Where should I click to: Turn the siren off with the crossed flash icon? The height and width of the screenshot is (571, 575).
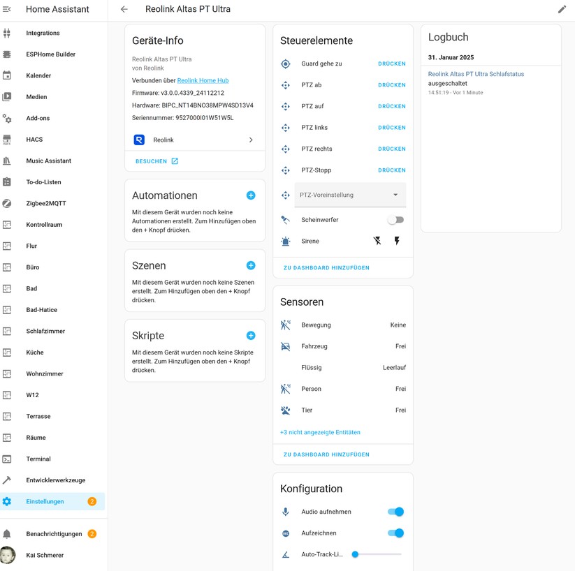pos(377,241)
